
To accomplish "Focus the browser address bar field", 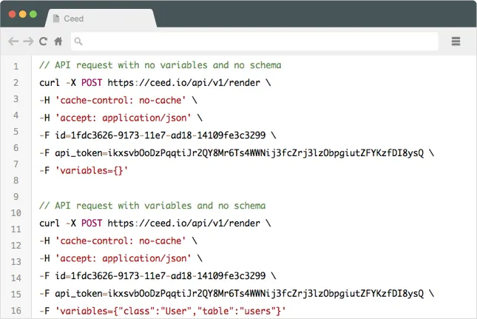I will point(254,41).
